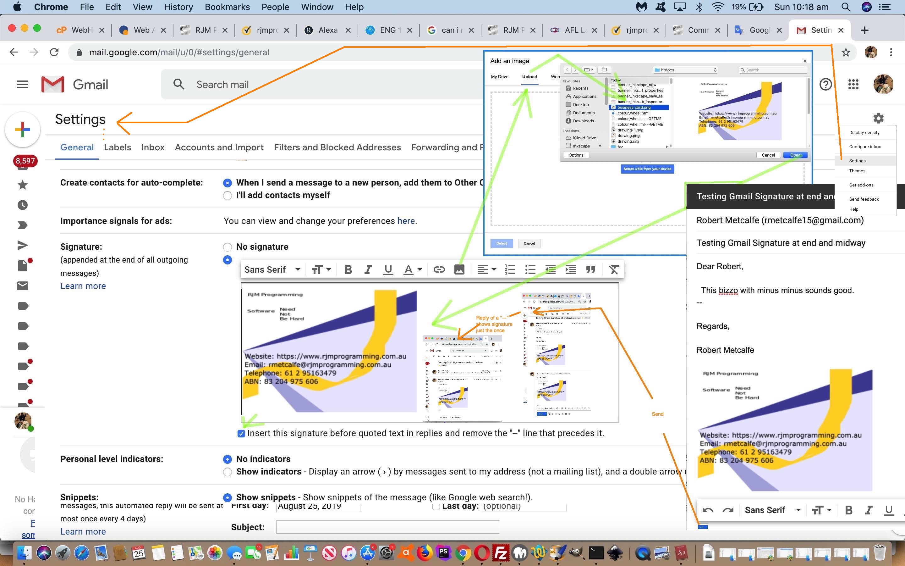
Task: Click the Indent more icon in the signature toolbar
Action: [570, 269]
